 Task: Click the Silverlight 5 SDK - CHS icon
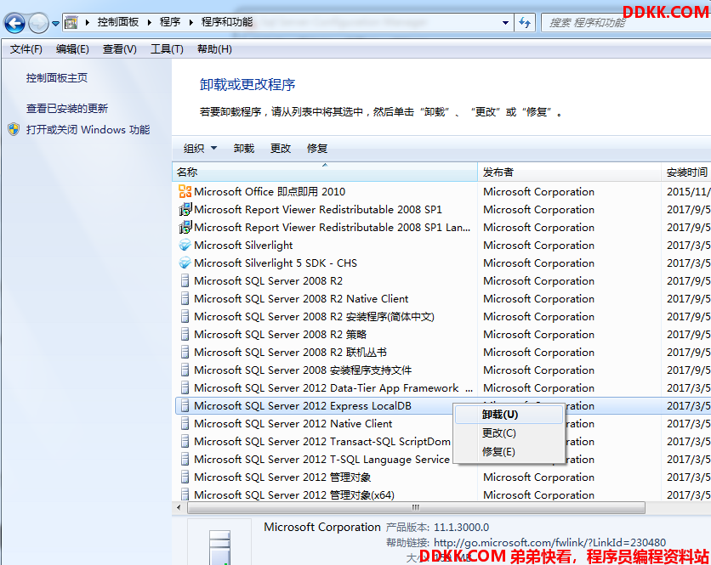point(185,263)
